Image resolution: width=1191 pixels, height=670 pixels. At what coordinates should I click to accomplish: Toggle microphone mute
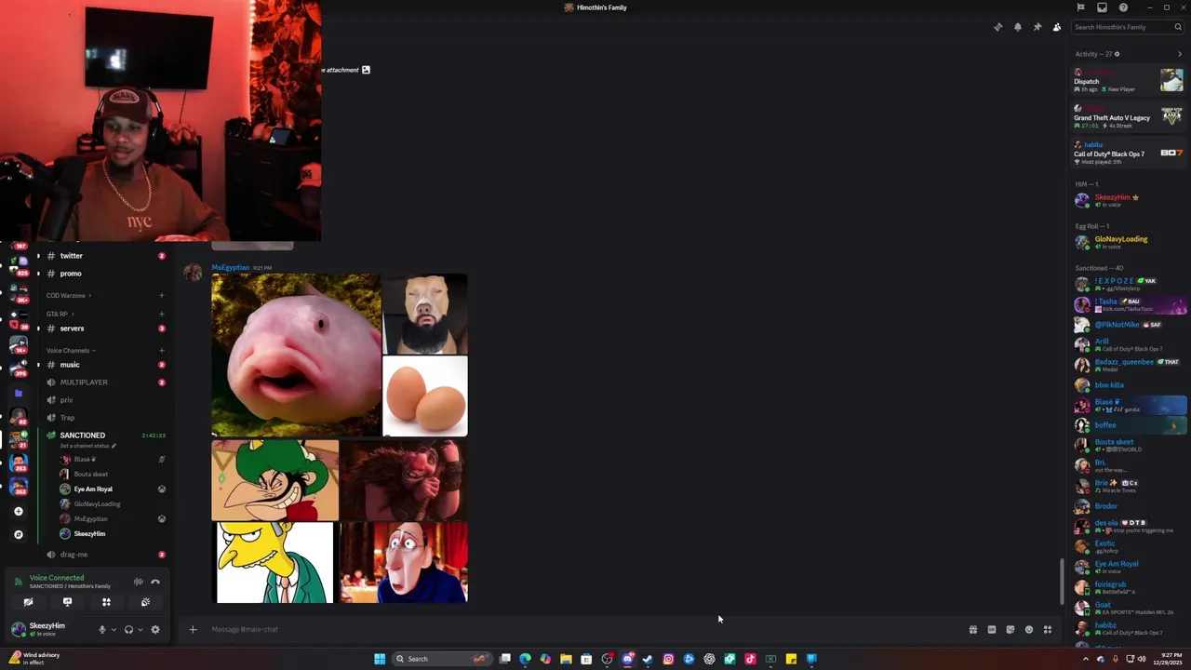102,629
